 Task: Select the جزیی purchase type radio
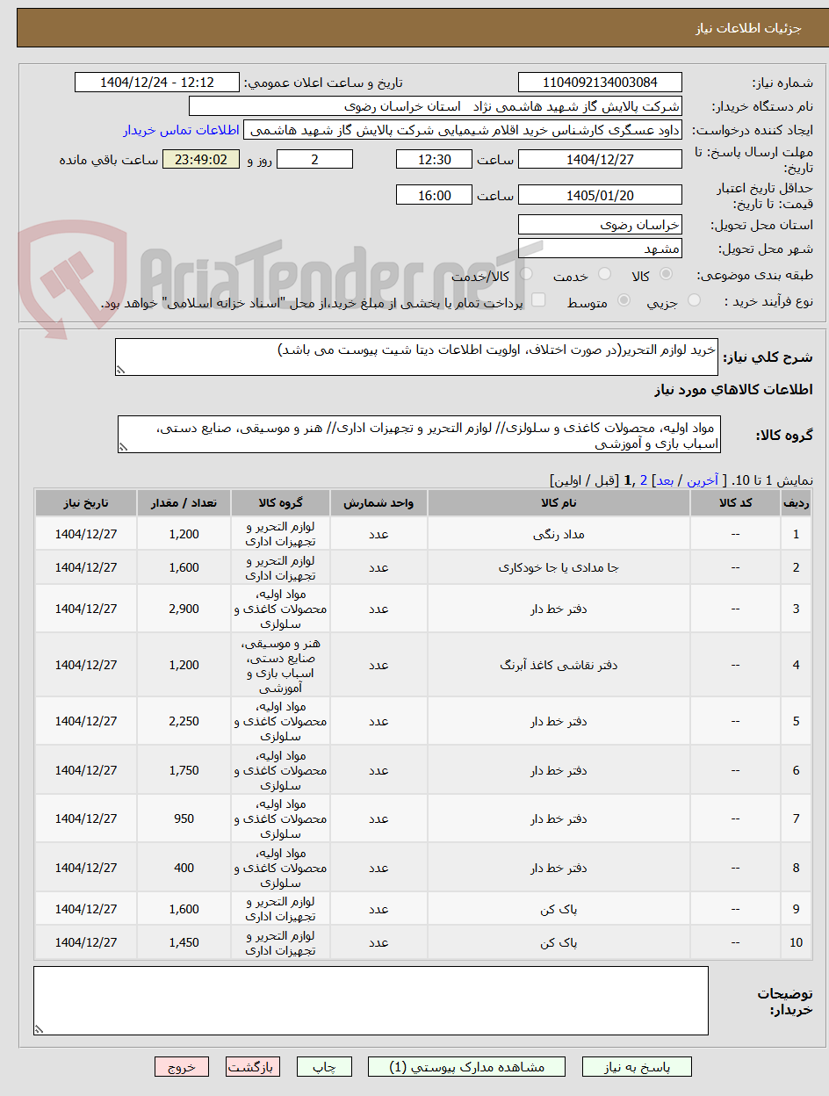pos(694,300)
